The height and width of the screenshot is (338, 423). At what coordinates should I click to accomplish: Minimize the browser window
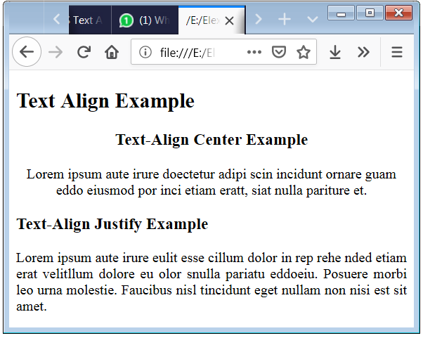click(x=341, y=13)
